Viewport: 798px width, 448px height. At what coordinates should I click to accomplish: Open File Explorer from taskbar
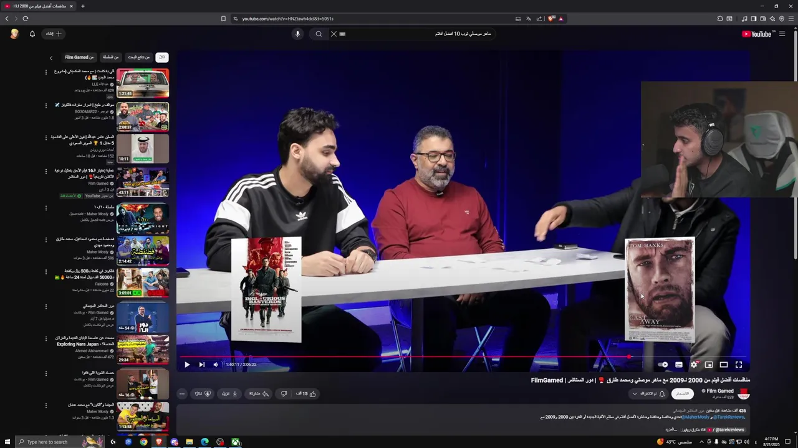[190, 442]
